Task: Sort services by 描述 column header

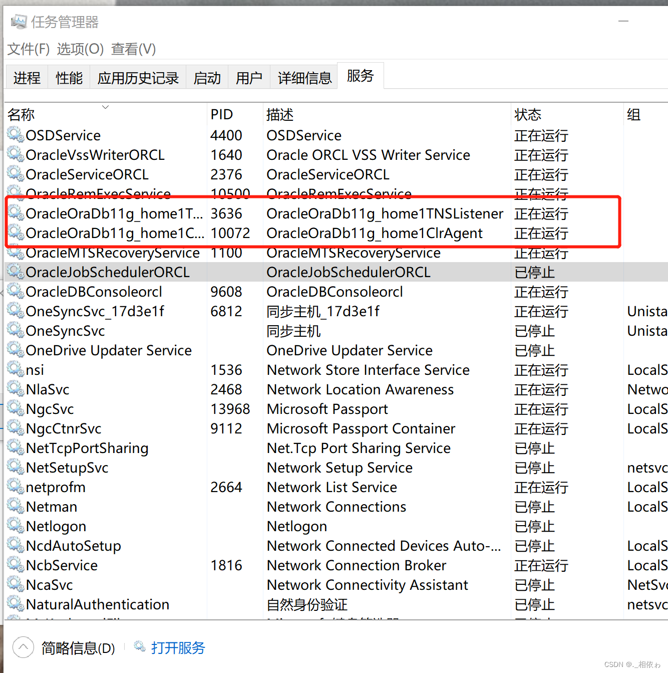Action: tap(387, 115)
